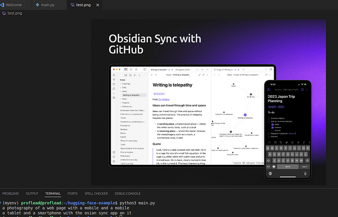Open the PROBLEMS panel tab
This screenshot has width=338, height=217.
click(x=11, y=193)
